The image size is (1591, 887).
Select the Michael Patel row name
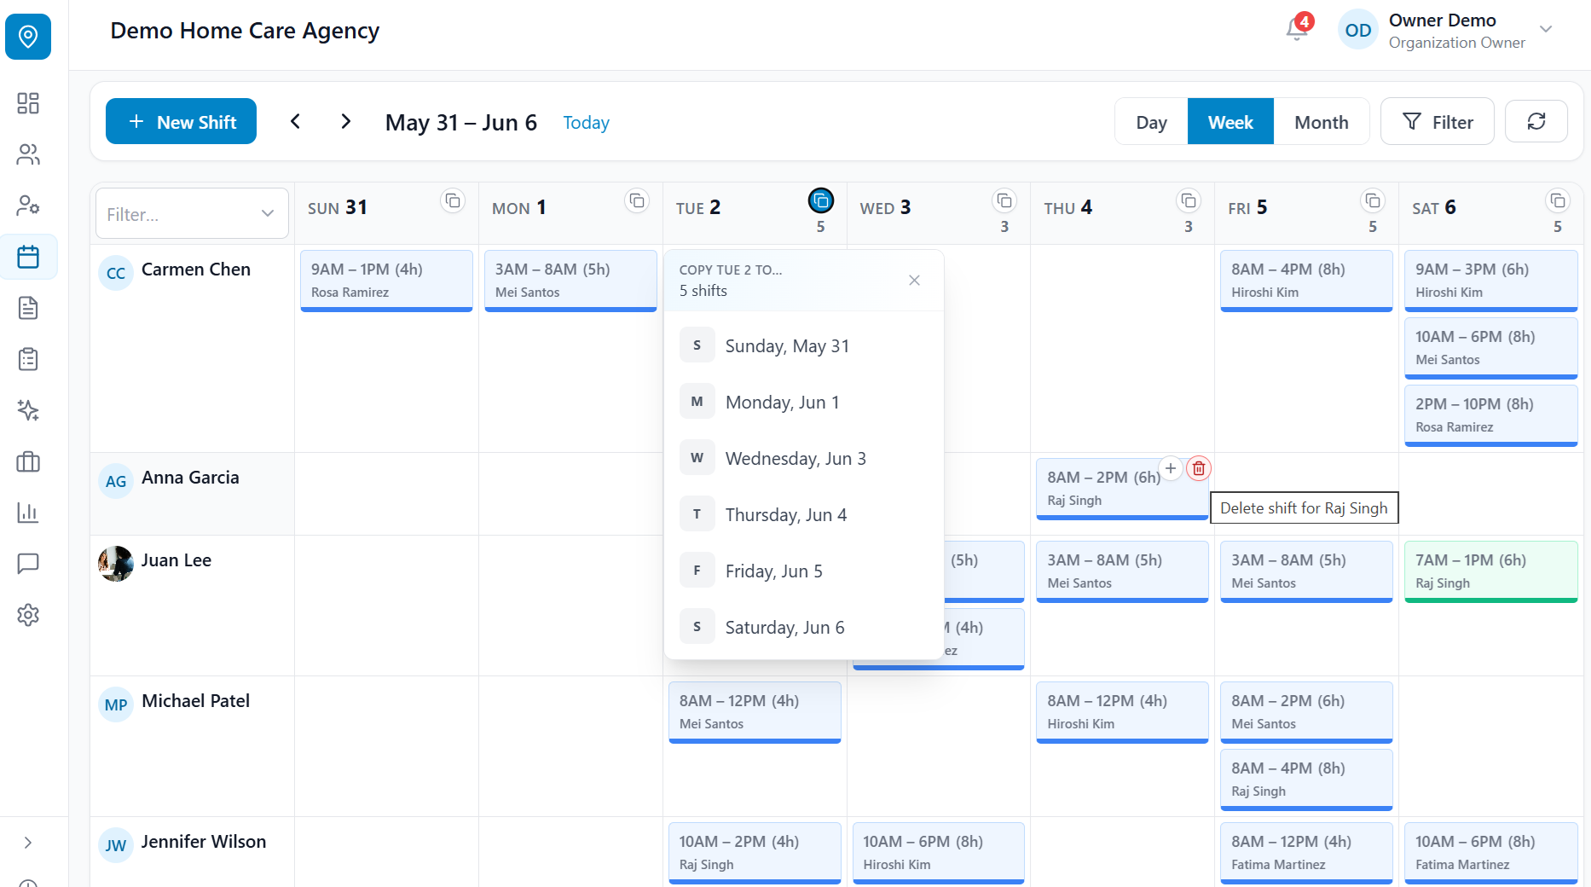click(x=195, y=701)
